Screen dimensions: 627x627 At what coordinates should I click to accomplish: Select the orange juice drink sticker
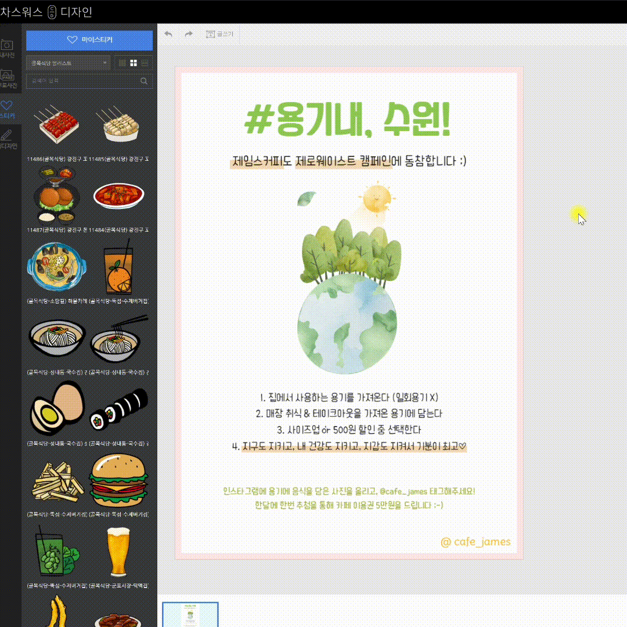tap(119, 267)
